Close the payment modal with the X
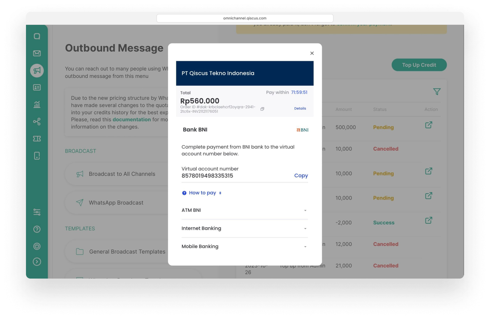490x319 pixels. coord(312,53)
